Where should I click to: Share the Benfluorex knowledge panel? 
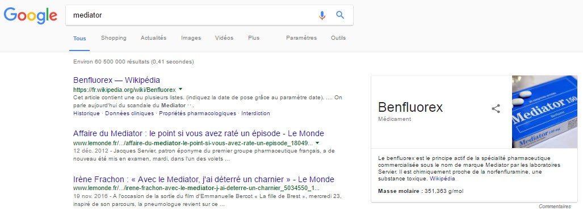[x=496, y=108]
